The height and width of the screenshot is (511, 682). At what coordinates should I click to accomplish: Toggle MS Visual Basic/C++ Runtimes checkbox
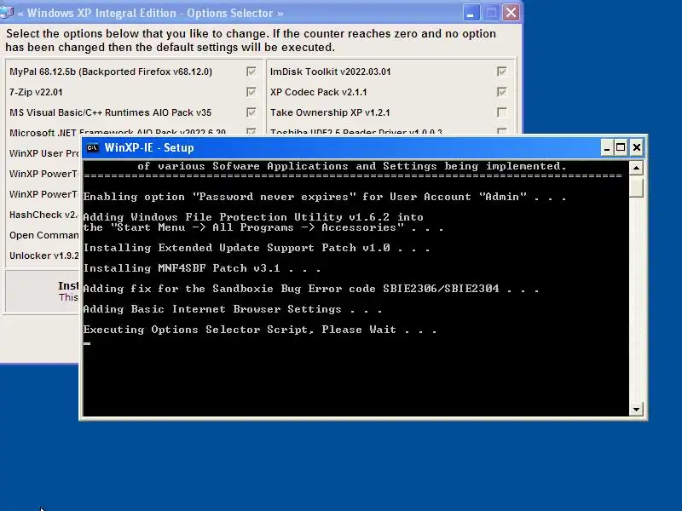pos(251,112)
